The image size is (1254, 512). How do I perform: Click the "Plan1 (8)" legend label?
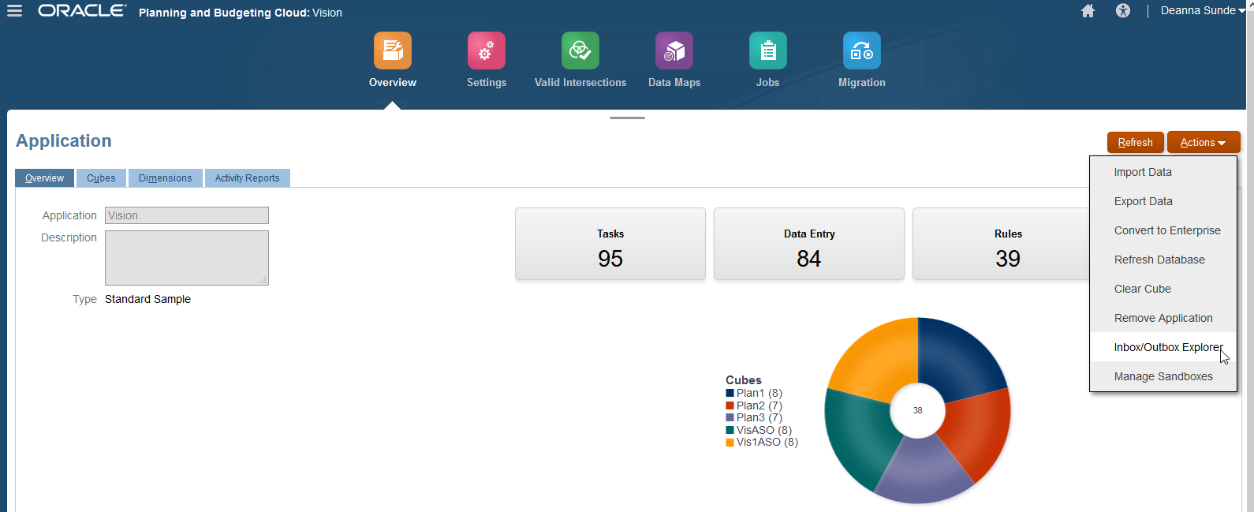click(759, 393)
